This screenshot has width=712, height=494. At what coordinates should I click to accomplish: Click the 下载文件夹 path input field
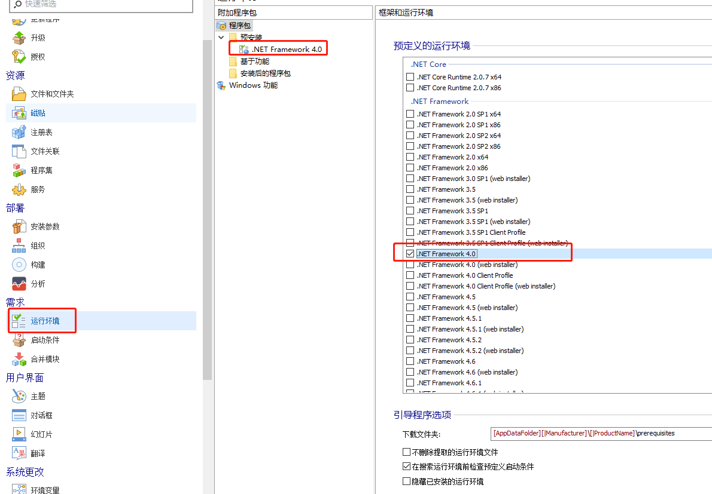click(598, 433)
